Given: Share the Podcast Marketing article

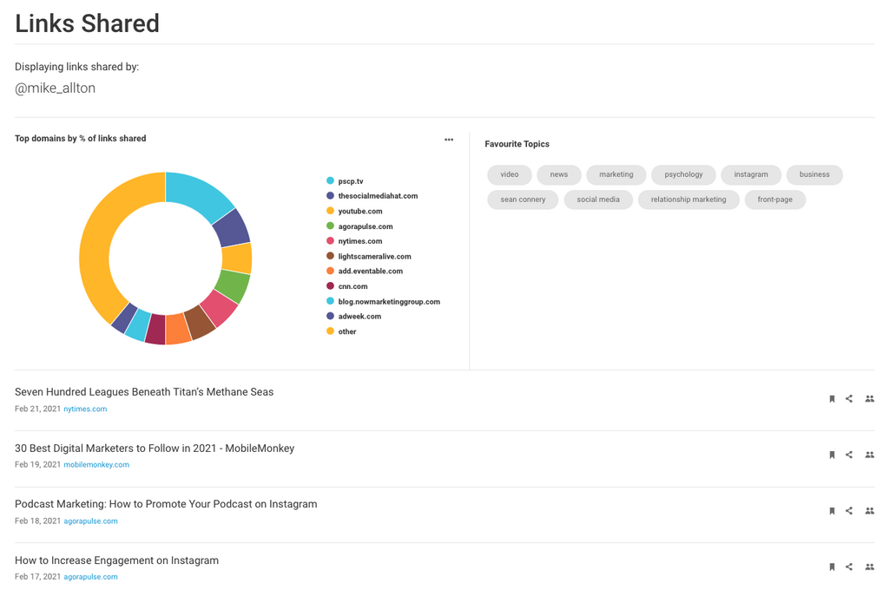Looking at the screenshot, I should click(x=849, y=511).
